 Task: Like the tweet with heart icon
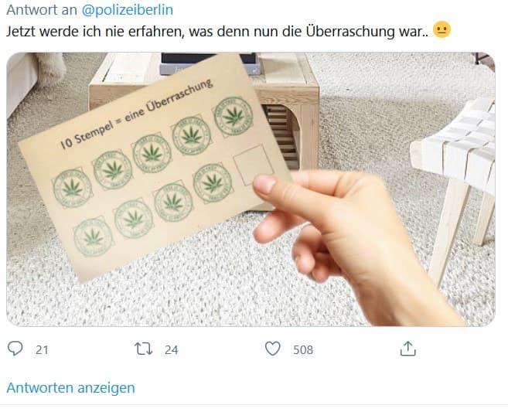273,349
